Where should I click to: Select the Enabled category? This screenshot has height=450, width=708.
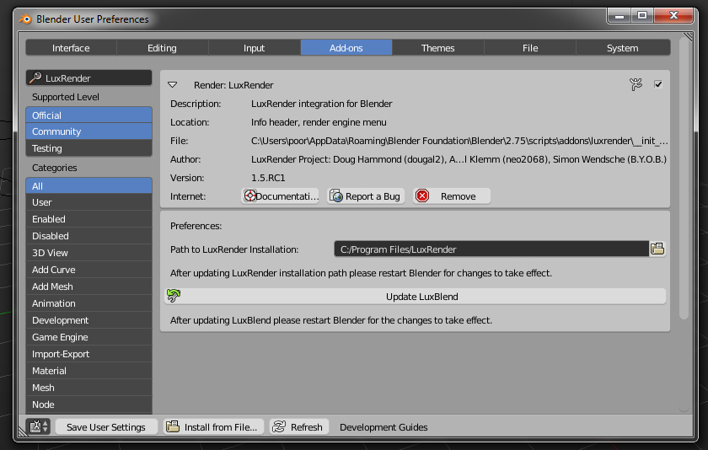(x=89, y=219)
